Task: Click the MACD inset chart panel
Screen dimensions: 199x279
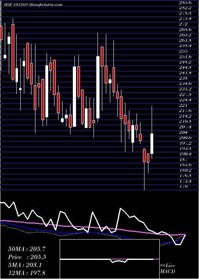Action: click(109, 259)
